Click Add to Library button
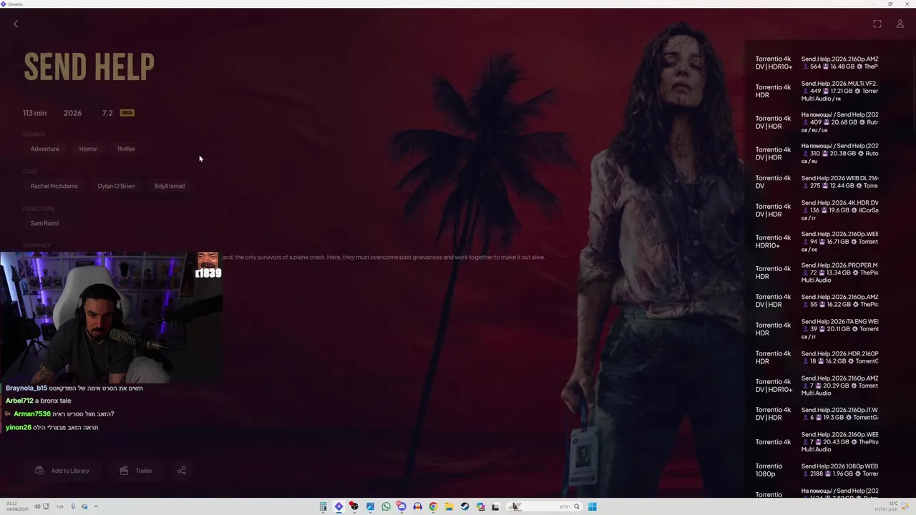 pos(62,471)
